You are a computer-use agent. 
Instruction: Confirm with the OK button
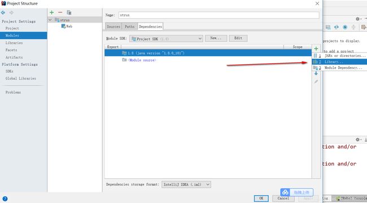point(261,198)
